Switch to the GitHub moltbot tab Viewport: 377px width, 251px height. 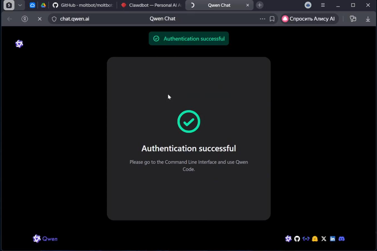83,5
